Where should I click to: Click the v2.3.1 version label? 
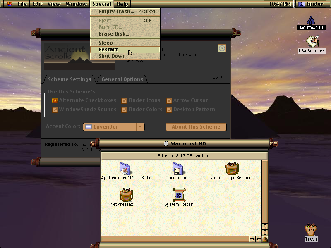(219, 78)
